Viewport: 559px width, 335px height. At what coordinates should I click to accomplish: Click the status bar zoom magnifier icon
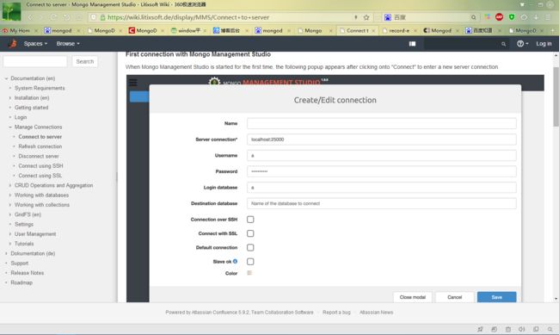(550, 329)
